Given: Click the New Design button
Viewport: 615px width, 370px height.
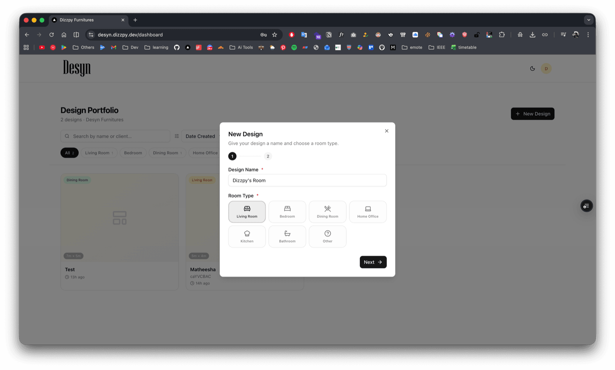Looking at the screenshot, I should click(532, 114).
